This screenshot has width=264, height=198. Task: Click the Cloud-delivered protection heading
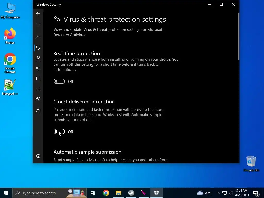(x=84, y=102)
